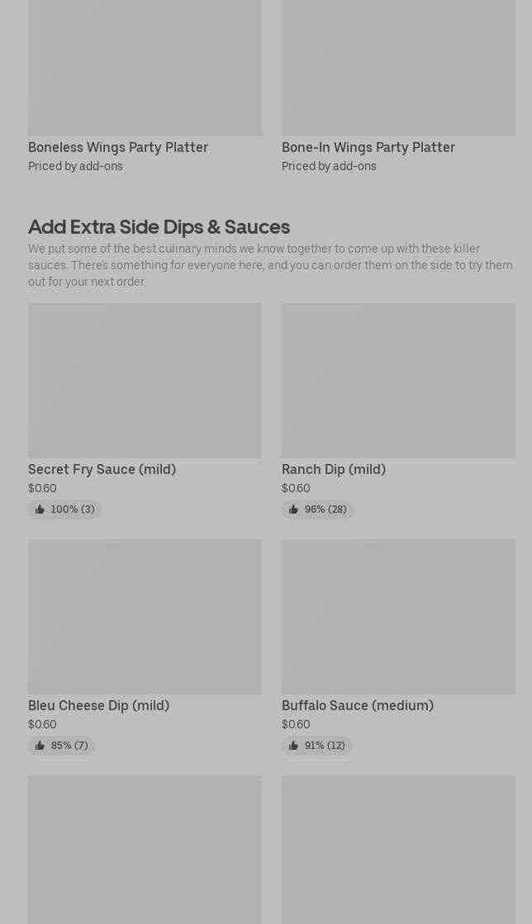The image size is (532, 924).
Task: Click the 96% (28) rating text
Action: [325, 509]
